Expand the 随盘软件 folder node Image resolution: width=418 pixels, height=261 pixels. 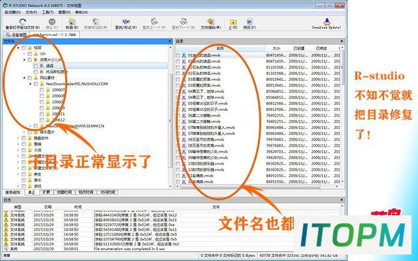tap(18, 138)
